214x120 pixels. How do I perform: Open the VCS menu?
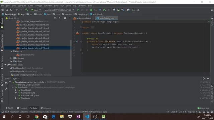[75, 6]
